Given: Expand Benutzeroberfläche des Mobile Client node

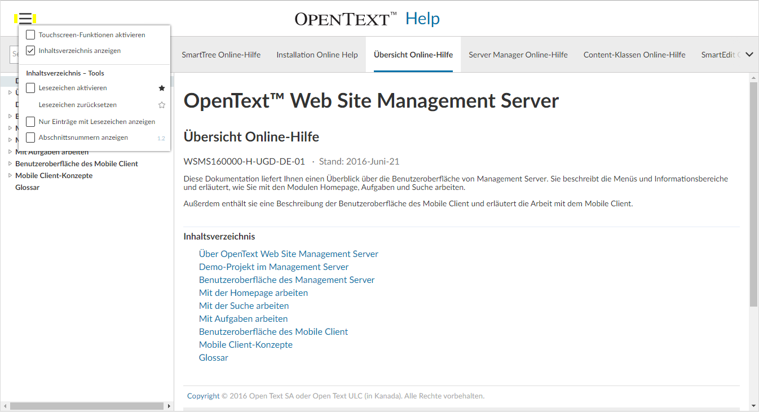Looking at the screenshot, I should pos(10,163).
